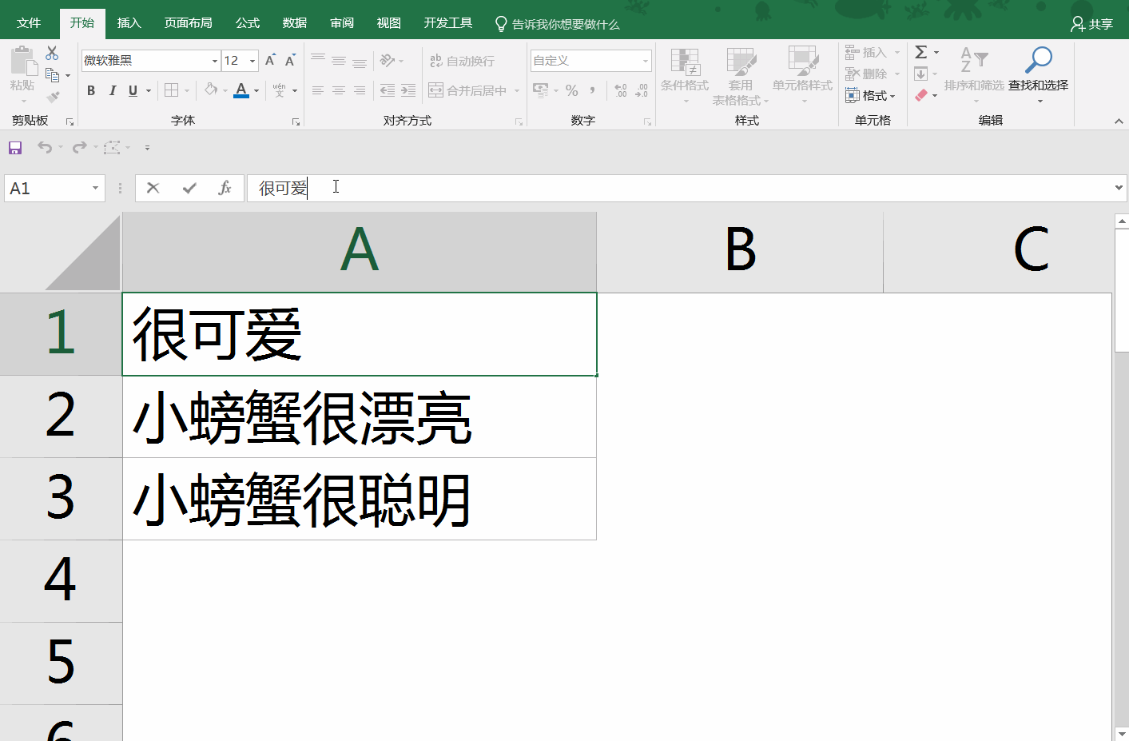The image size is (1129, 741).
Task: Click the Fill down arrow icon
Action: (921, 74)
